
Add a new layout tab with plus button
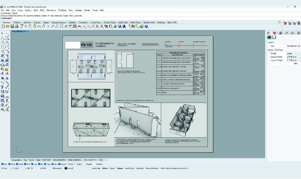click(x=106, y=160)
